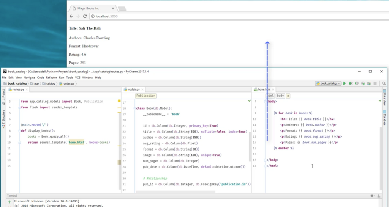Click home.html green inspection checkmark
This screenshot has width=389, height=207.
click(x=380, y=101)
